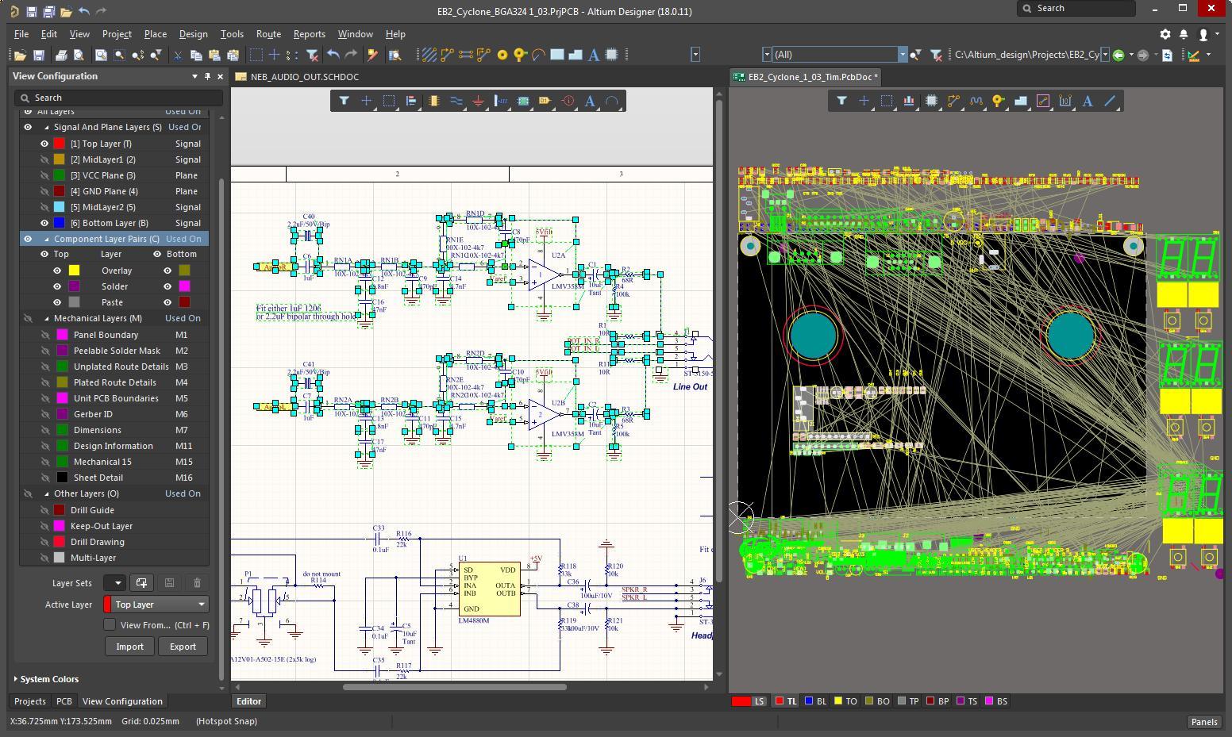
Task: Click the selection filter icon in the schematic active bar
Action: pyautogui.click(x=344, y=101)
